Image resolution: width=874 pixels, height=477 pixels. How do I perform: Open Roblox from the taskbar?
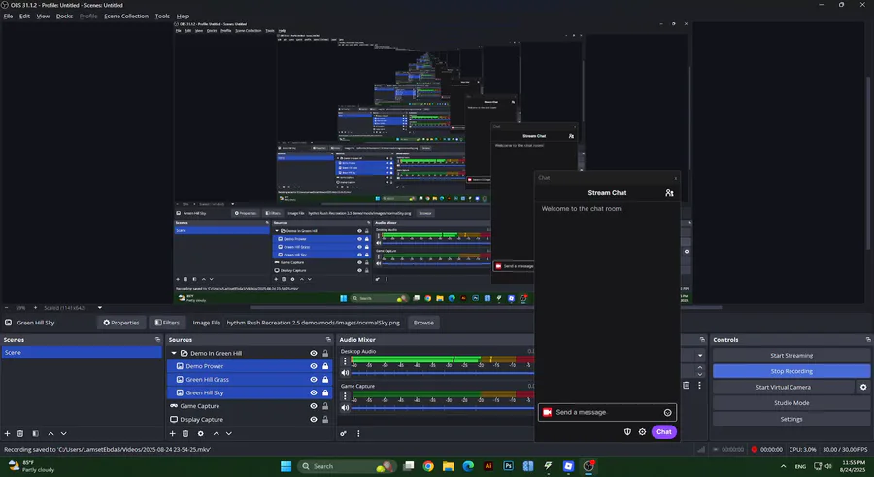pos(568,466)
